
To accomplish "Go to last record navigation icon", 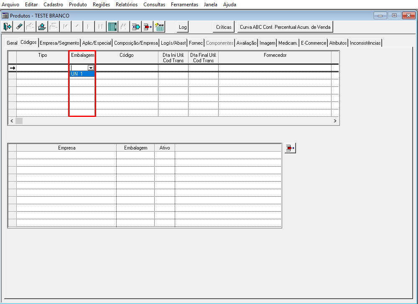I will point(100,27).
